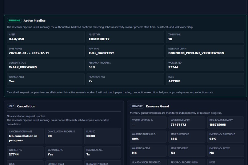
Task: Click Stop Triggered No value
Action: tap(173, 153)
